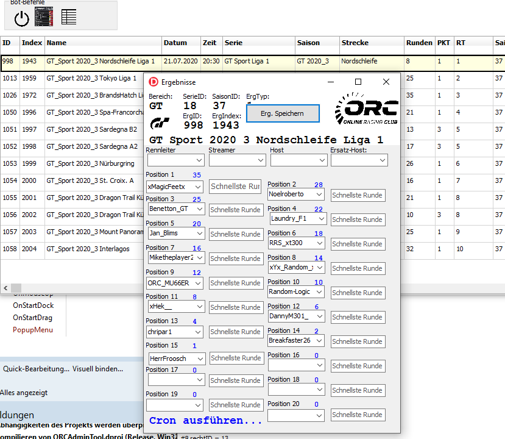This screenshot has height=439, width=505.
Task: Select the PopupMenu entry in the list
Action: (33, 330)
